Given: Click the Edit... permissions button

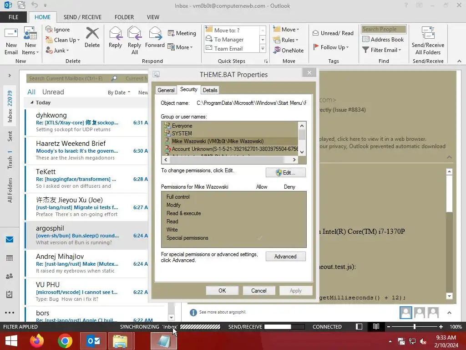Looking at the screenshot, I should [285, 173].
